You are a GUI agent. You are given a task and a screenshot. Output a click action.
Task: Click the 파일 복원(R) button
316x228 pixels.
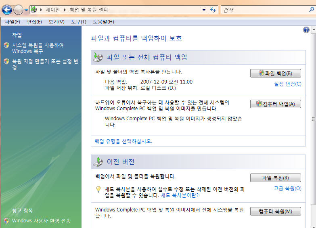(x=276, y=178)
